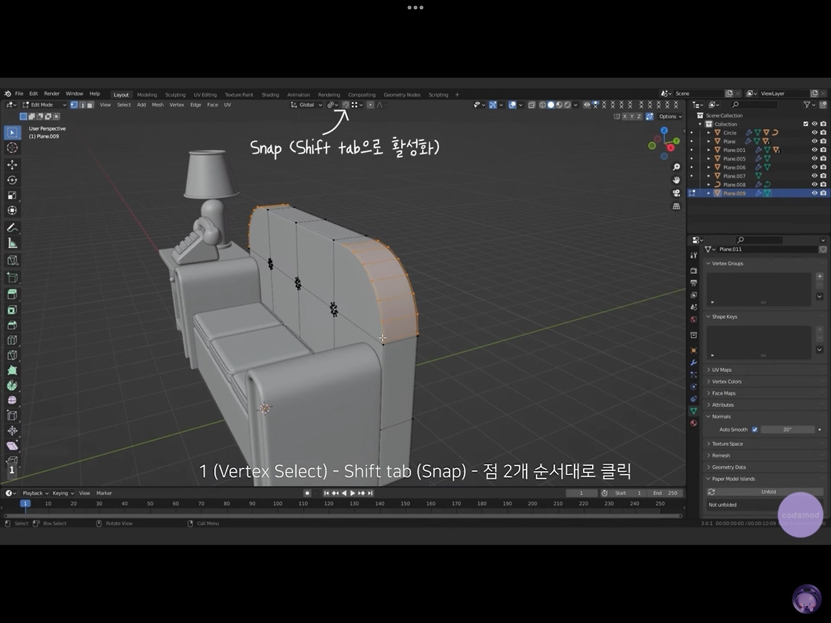Open the Object Data properties tab
This screenshot has width=831, height=623.
point(693,411)
